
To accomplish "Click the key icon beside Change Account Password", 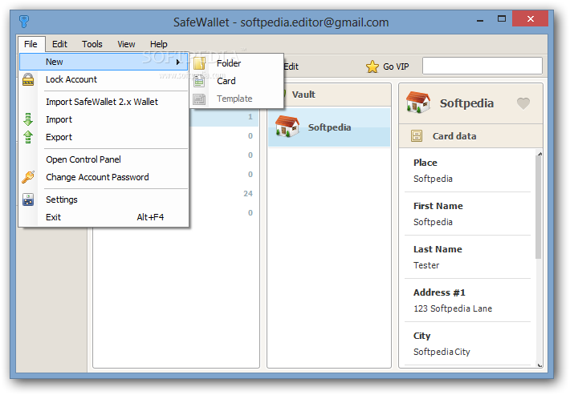I will tap(28, 177).
